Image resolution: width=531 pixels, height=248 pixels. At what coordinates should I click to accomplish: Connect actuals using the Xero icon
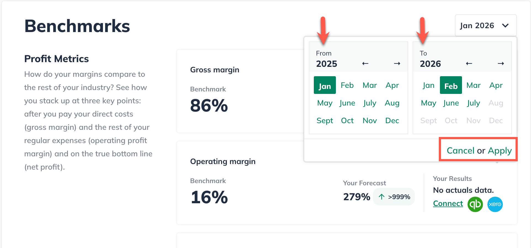495,204
